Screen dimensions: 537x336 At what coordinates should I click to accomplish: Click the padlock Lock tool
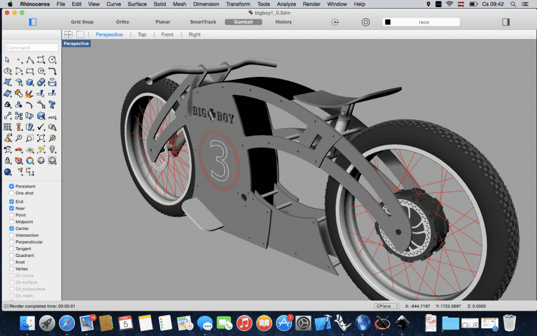click(8, 160)
